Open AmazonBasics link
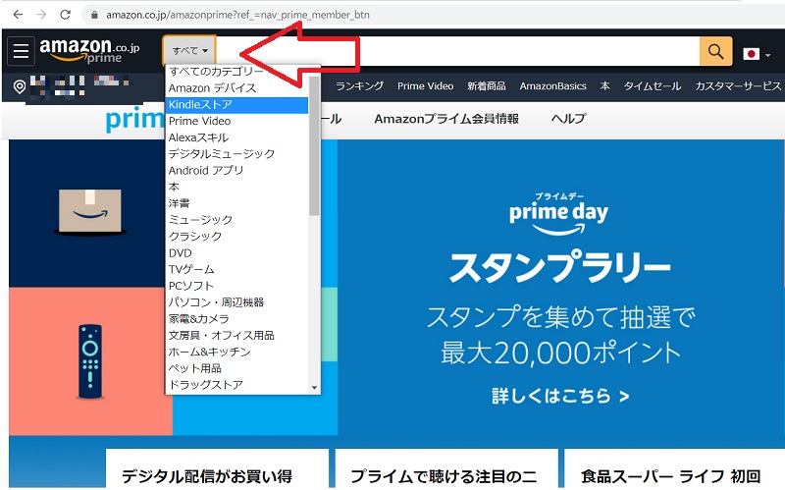The width and height of the screenshot is (785, 490). click(x=552, y=86)
